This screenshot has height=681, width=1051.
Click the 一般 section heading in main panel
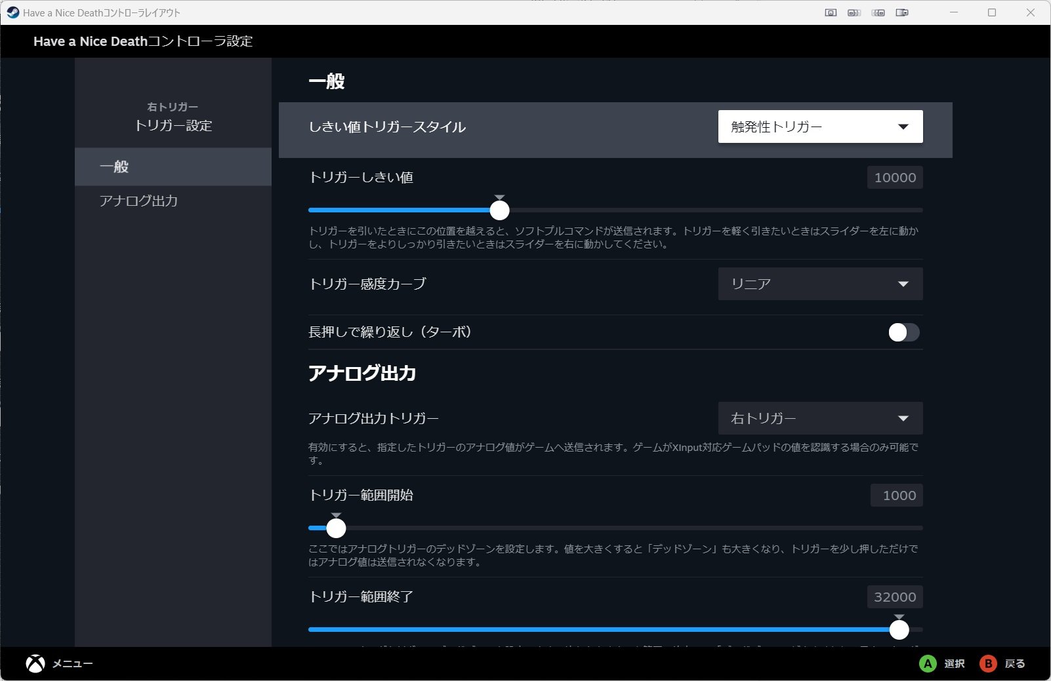(x=327, y=81)
